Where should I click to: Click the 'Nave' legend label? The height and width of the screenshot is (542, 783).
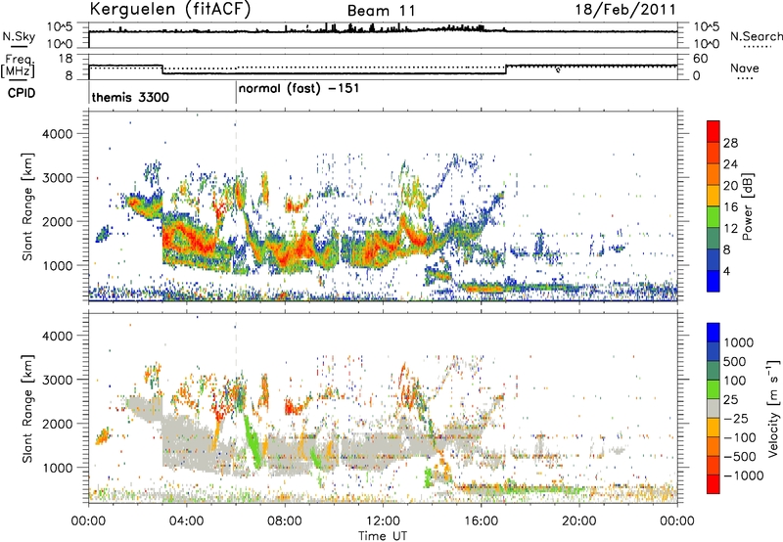[745, 68]
